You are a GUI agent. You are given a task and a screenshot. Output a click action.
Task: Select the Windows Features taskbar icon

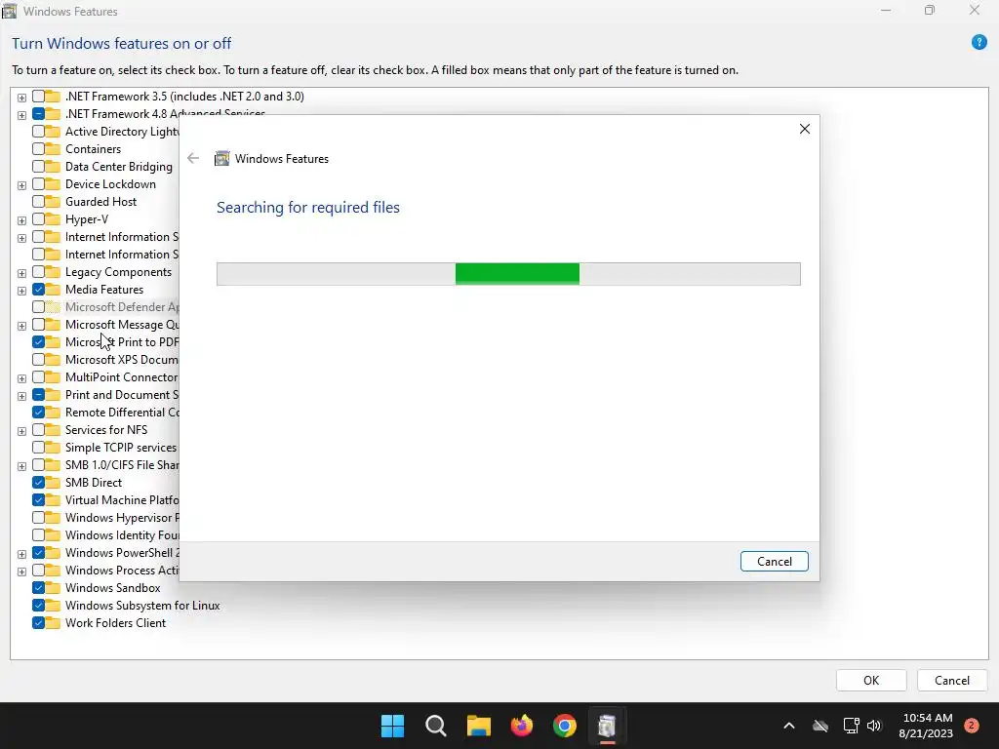click(607, 726)
